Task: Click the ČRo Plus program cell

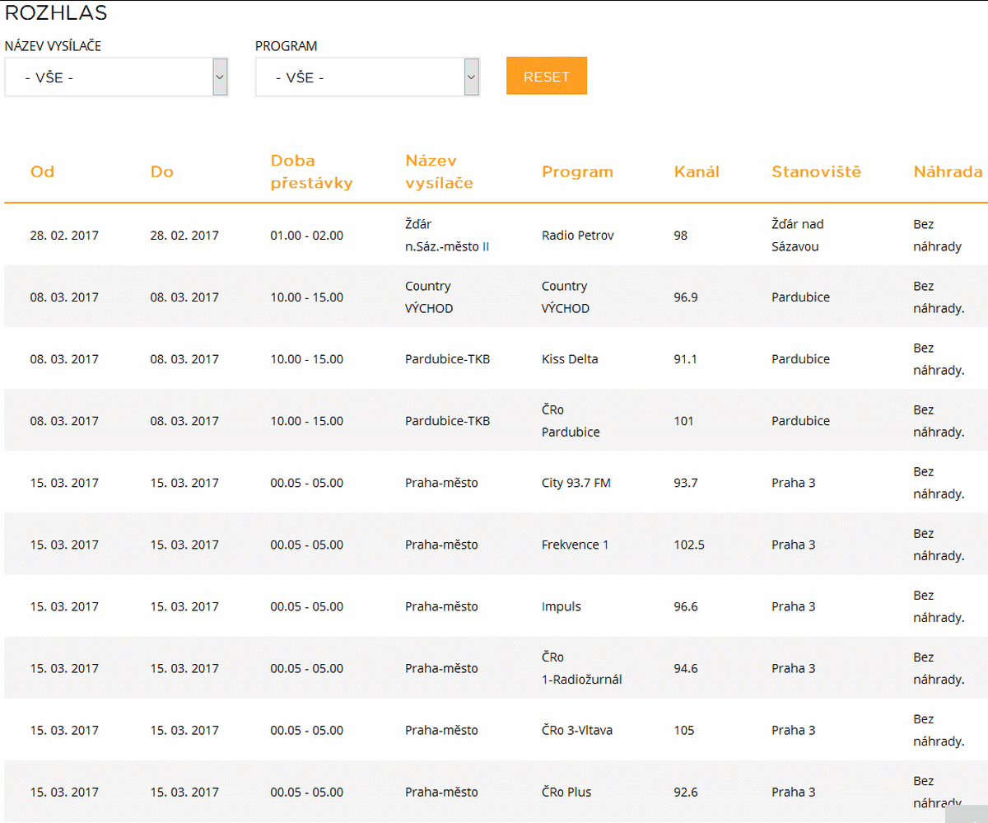Action: [x=566, y=792]
